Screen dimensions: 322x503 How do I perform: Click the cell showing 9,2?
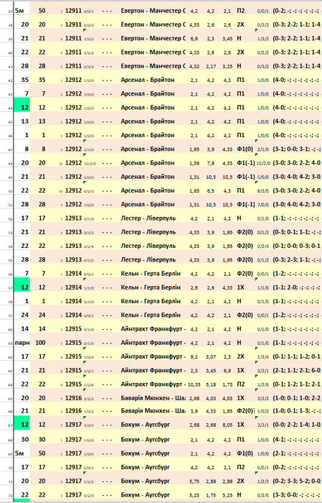click(194, 356)
